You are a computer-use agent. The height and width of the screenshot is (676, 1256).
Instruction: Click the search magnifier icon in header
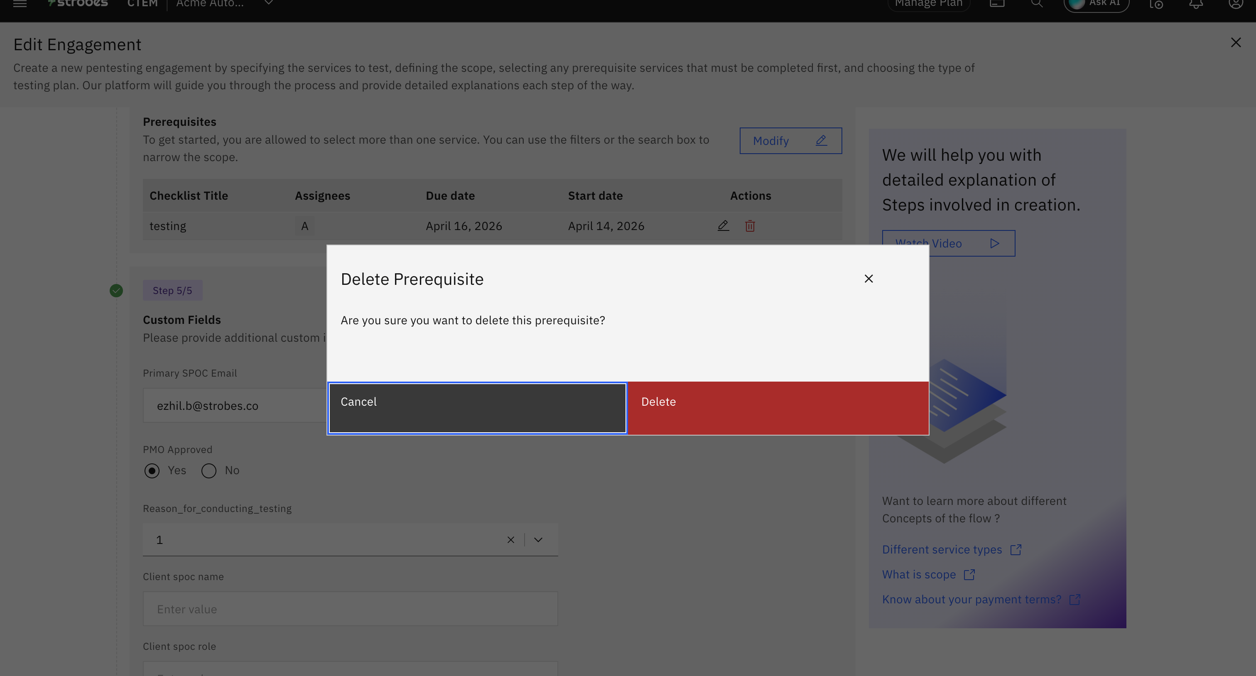[1037, 4]
